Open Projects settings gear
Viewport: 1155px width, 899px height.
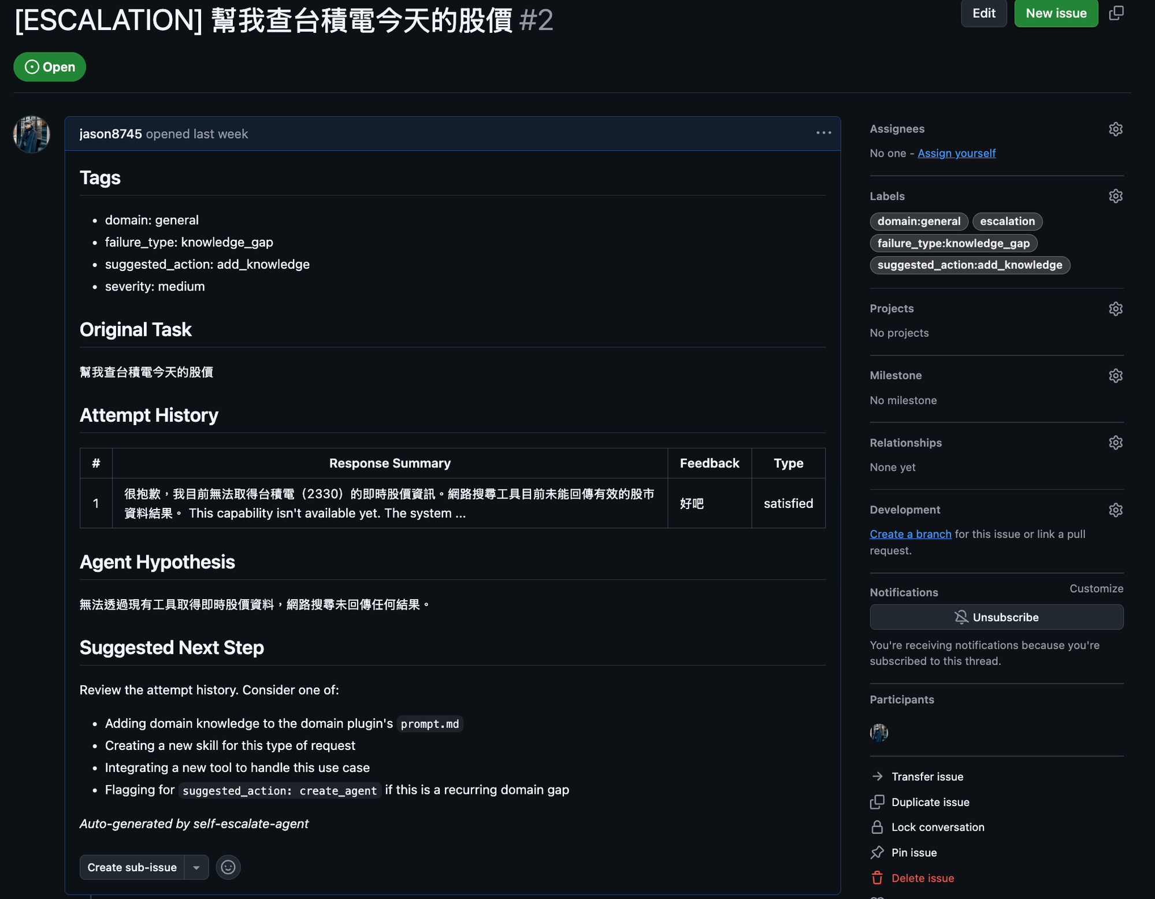(x=1116, y=309)
